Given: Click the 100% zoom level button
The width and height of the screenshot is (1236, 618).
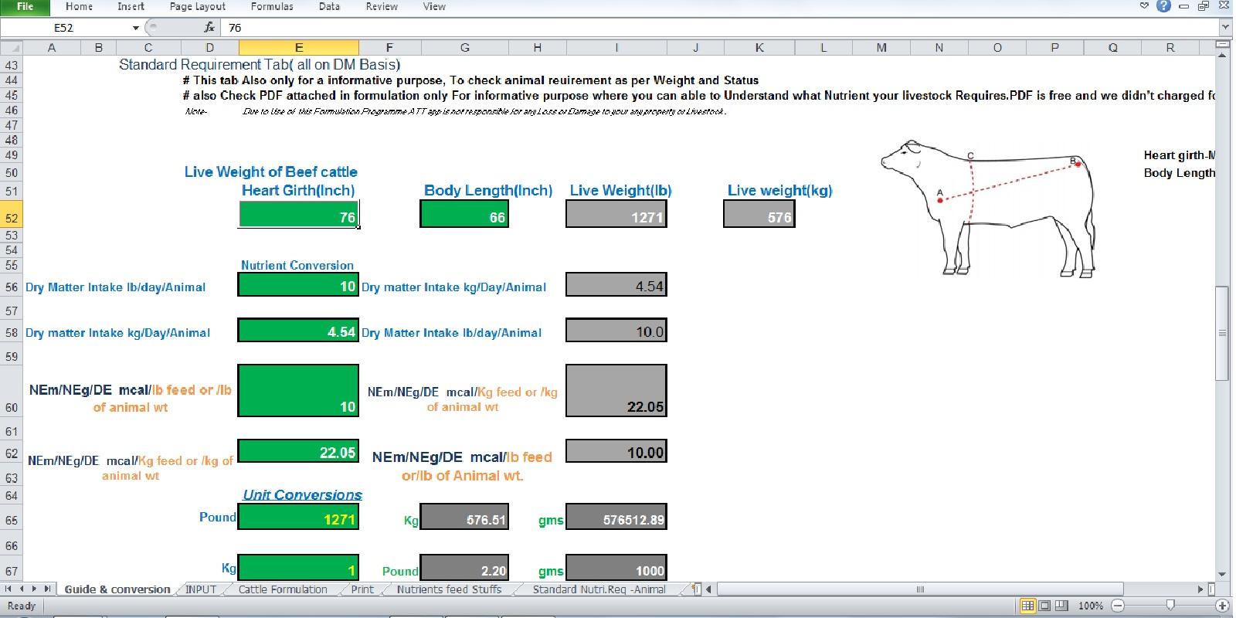Looking at the screenshot, I should (x=1090, y=606).
